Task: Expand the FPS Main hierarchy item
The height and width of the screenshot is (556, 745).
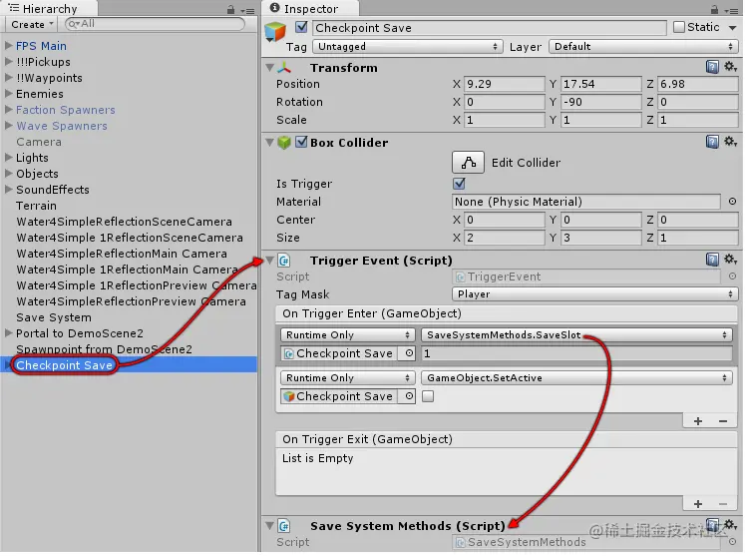Action: point(9,46)
